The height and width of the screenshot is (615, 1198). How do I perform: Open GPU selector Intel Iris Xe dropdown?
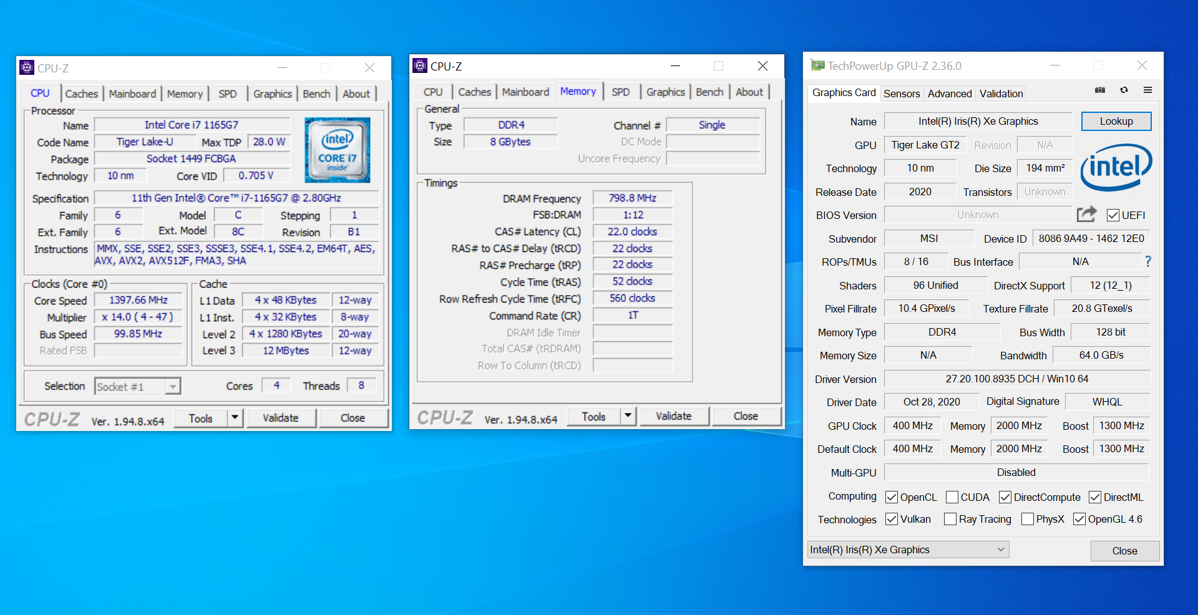click(908, 550)
